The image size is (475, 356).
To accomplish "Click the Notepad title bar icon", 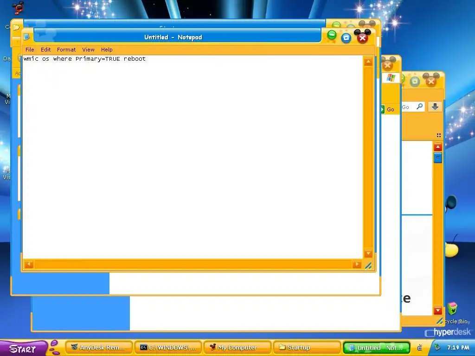I will [26, 37].
